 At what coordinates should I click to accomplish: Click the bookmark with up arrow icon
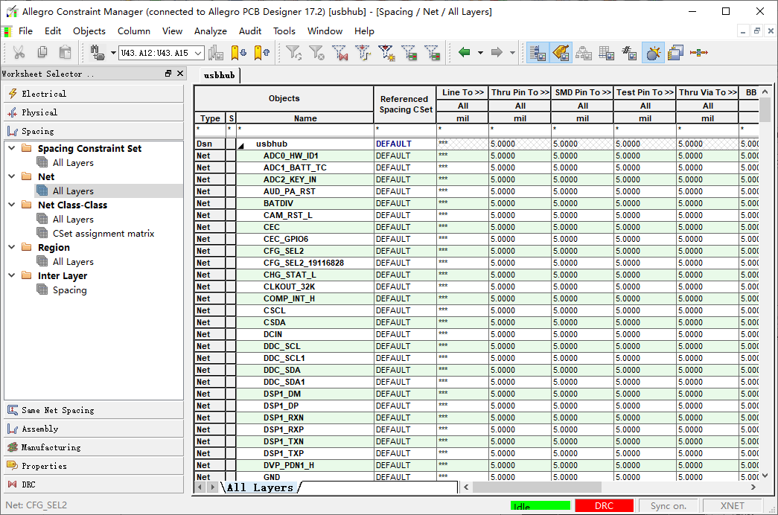click(261, 52)
